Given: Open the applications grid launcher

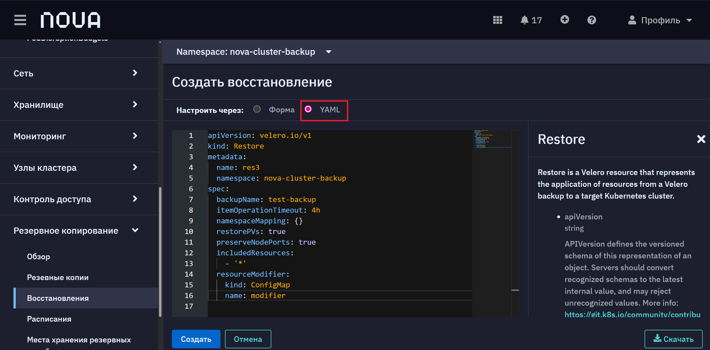Looking at the screenshot, I should pyautogui.click(x=497, y=20).
